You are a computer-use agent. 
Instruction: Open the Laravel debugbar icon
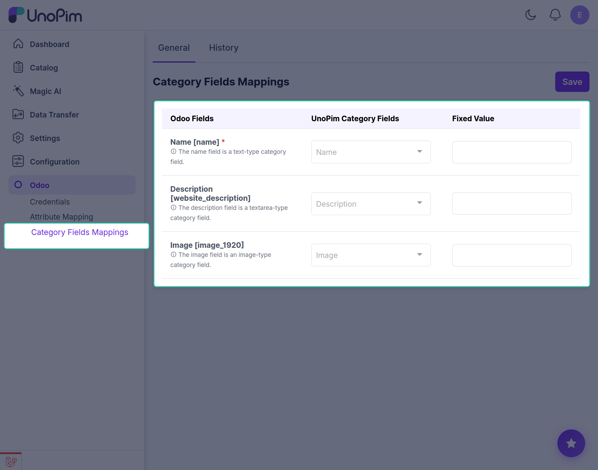(11, 461)
